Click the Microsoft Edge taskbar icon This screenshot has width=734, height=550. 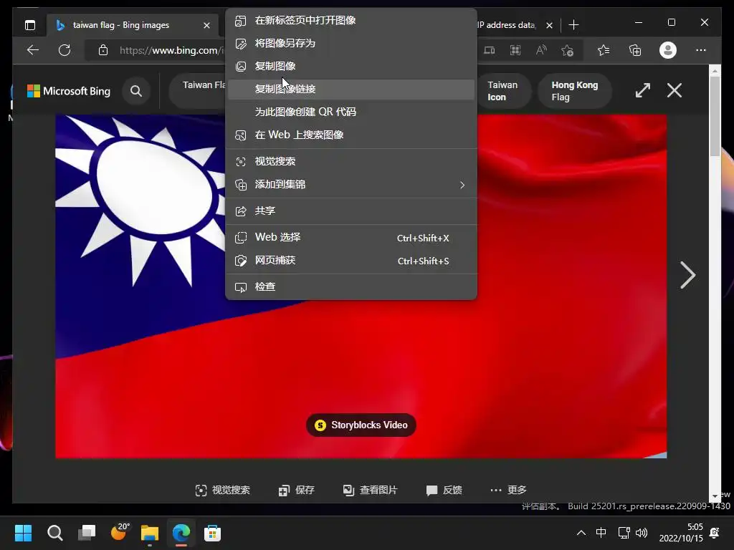coord(181,533)
